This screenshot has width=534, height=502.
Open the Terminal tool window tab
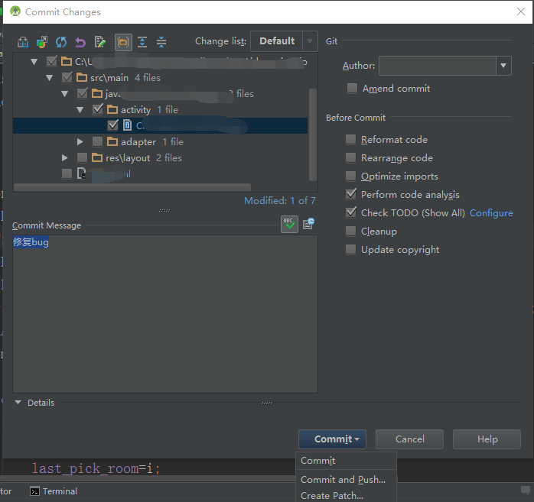(54, 491)
